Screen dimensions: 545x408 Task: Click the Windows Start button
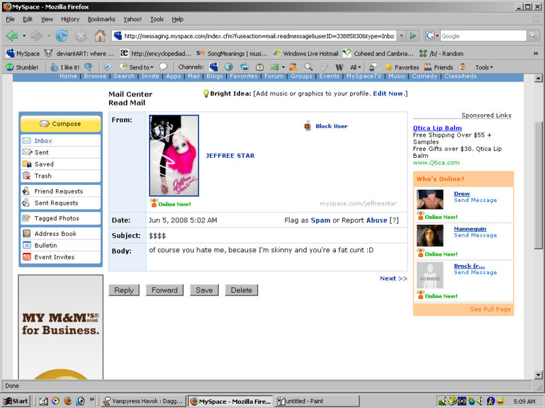pyautogui.click(x=15, y=401)
